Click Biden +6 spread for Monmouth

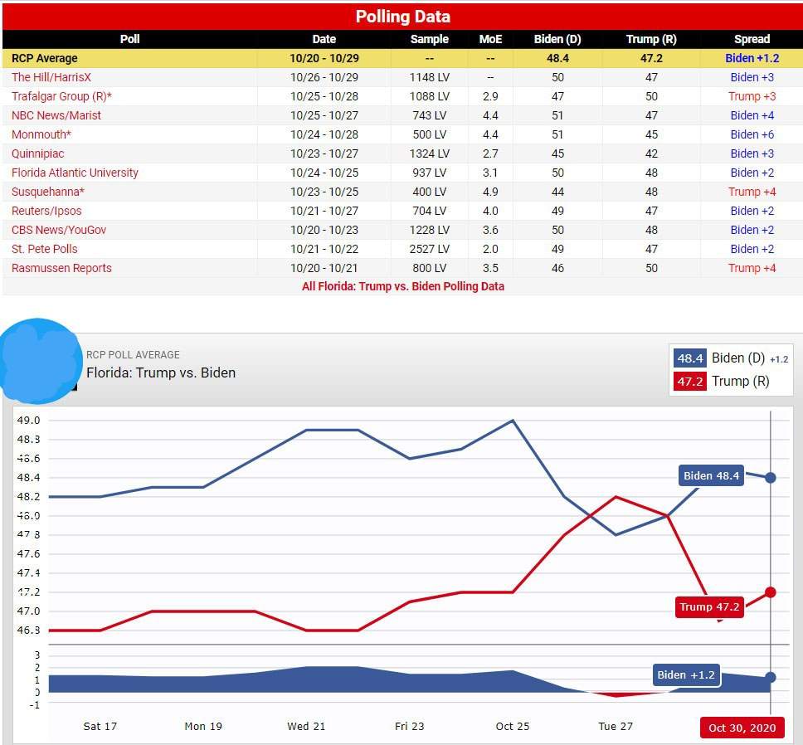pyautogui.click(x=752, y=134)
